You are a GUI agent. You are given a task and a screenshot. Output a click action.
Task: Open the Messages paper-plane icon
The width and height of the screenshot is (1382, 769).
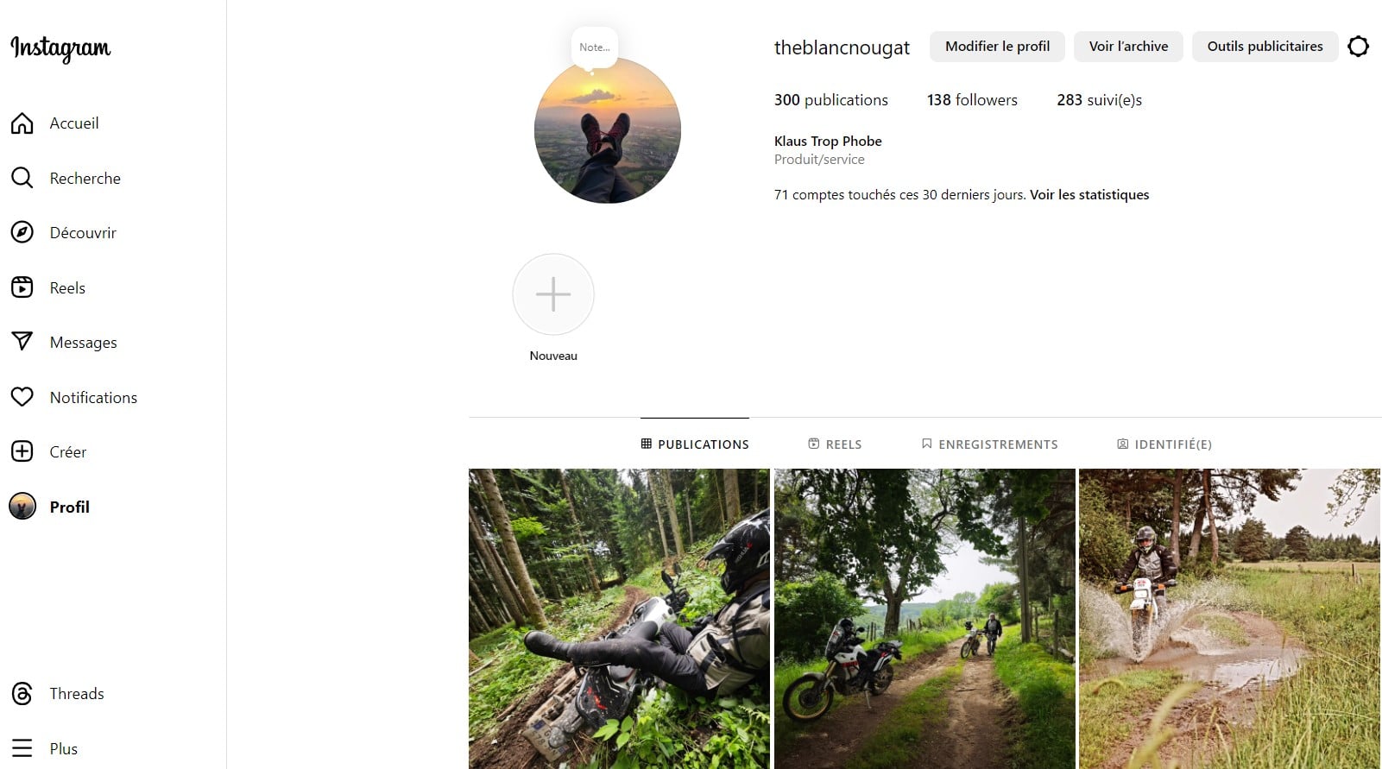[22, 342]
